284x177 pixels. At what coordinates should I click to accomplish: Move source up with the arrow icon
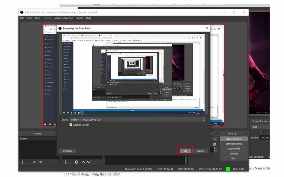[83, 162]
